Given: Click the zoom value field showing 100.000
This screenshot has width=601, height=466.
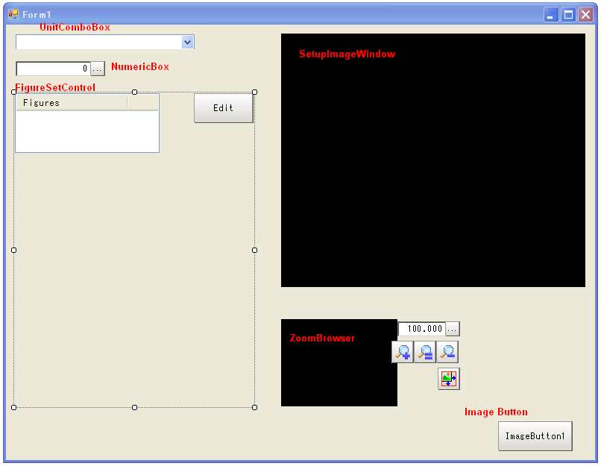Looking at the screenshot, I should point(422,329).
